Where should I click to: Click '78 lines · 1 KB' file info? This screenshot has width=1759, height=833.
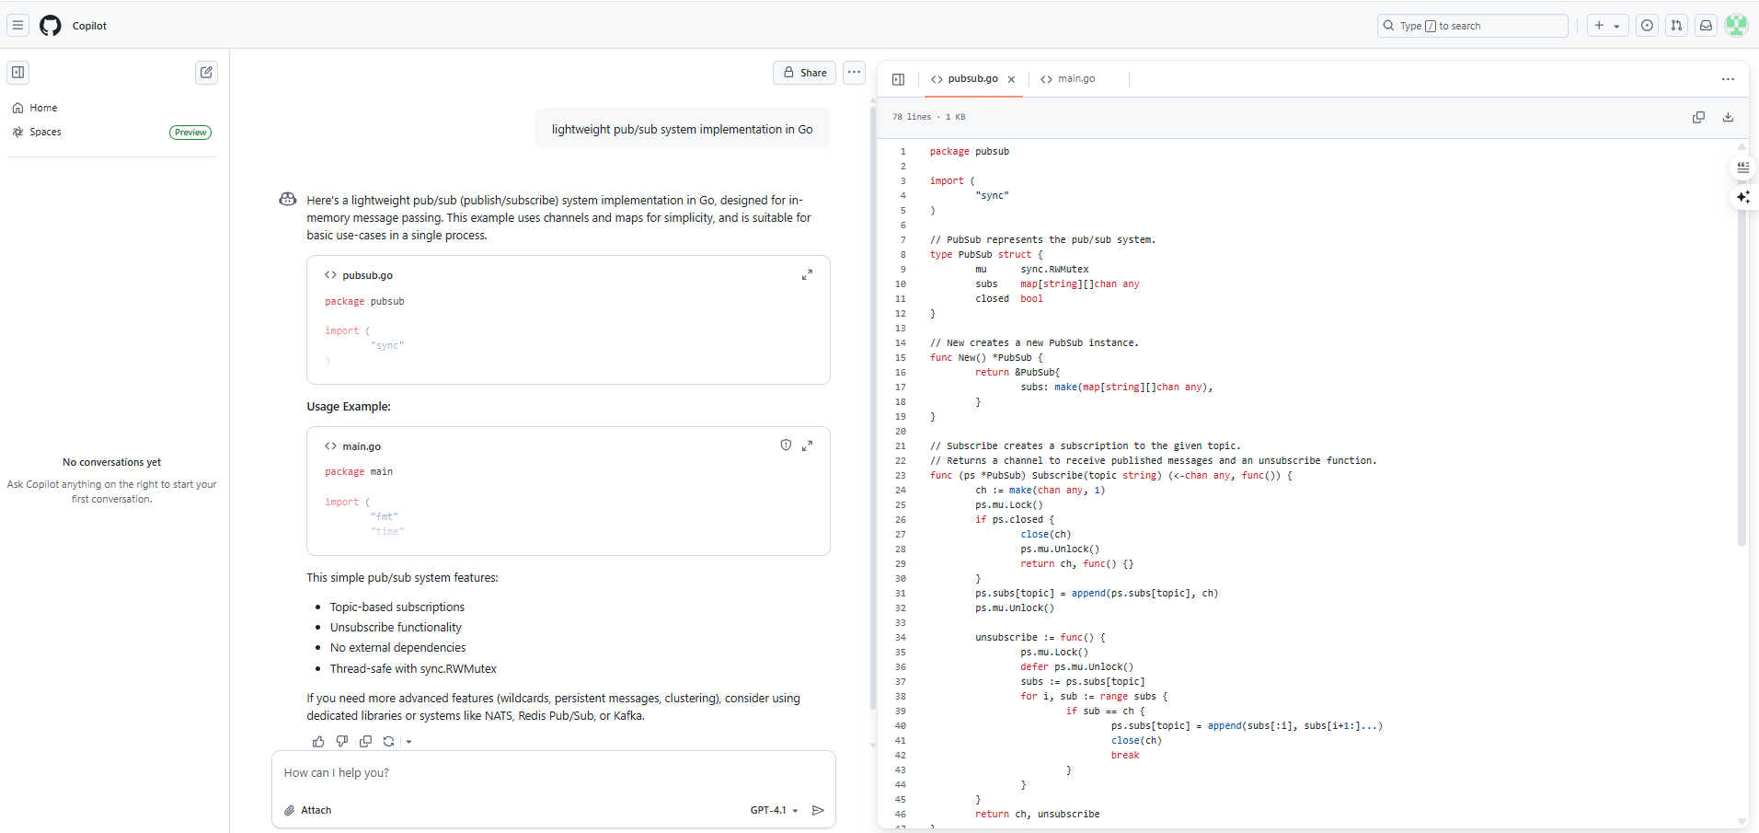929,117
